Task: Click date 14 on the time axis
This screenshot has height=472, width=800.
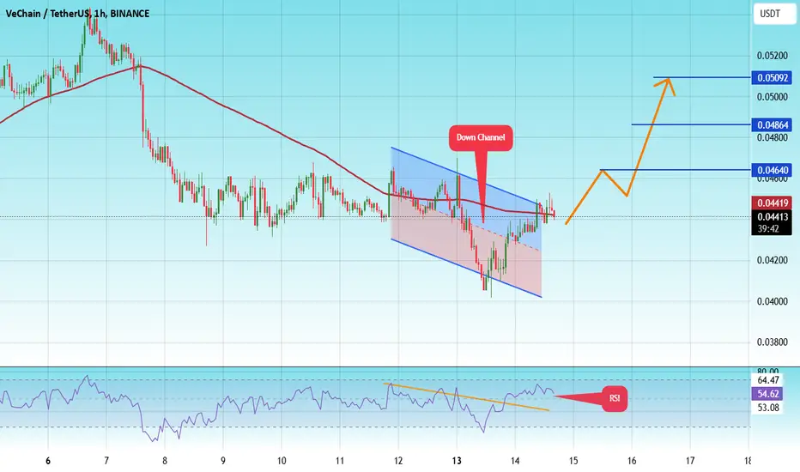Action: pyautogui.click(x=515, y=461)
